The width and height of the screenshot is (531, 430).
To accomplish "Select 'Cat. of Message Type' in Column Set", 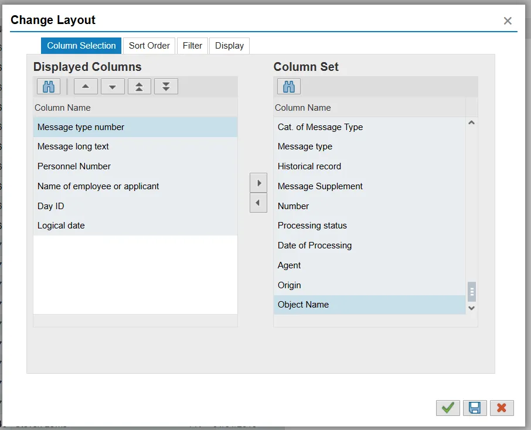I will point(369,127).
